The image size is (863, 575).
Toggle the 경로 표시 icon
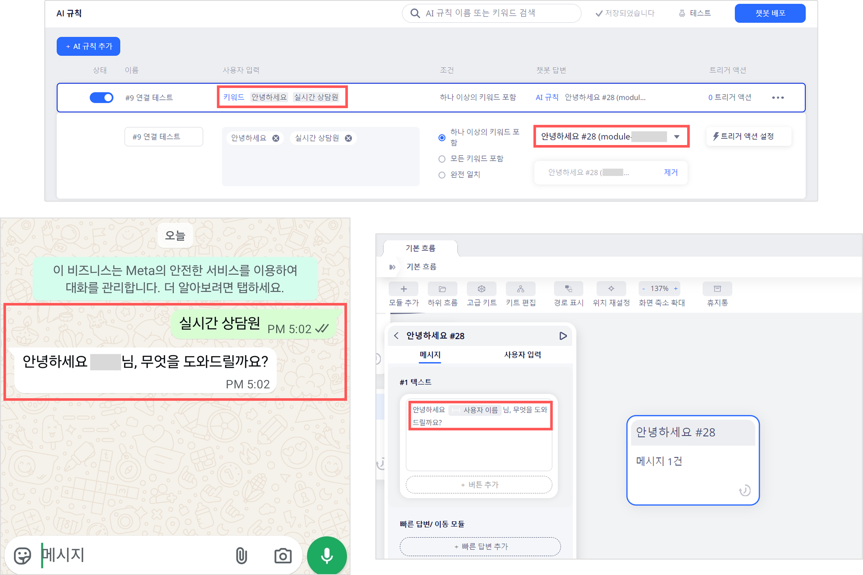coord(568,289)
